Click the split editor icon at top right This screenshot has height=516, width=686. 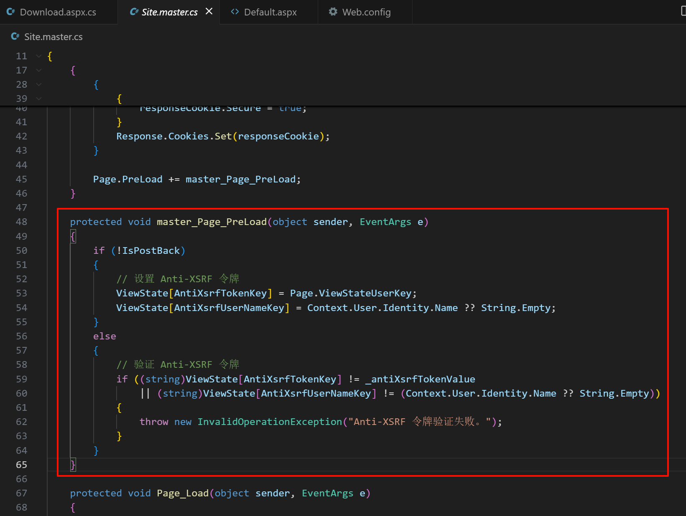tap(683, 11)
